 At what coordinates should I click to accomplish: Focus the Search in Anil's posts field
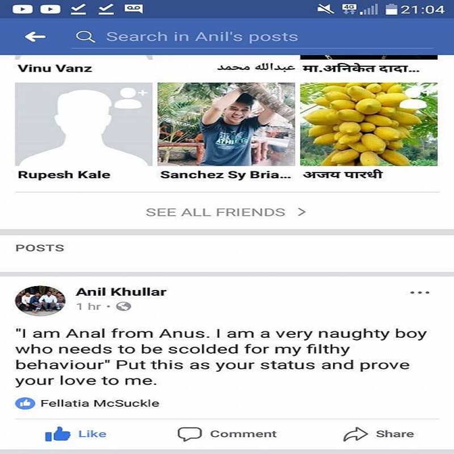tap(252, 37)
